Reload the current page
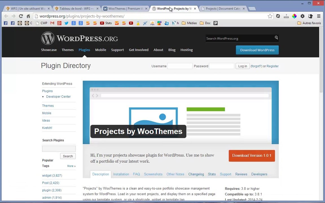 (x=21, y=16)
